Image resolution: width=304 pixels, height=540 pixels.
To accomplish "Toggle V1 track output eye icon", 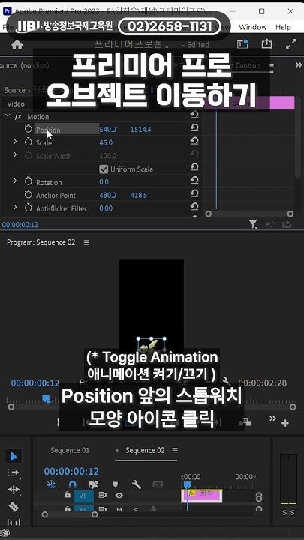I will click(x=119, y=496).
